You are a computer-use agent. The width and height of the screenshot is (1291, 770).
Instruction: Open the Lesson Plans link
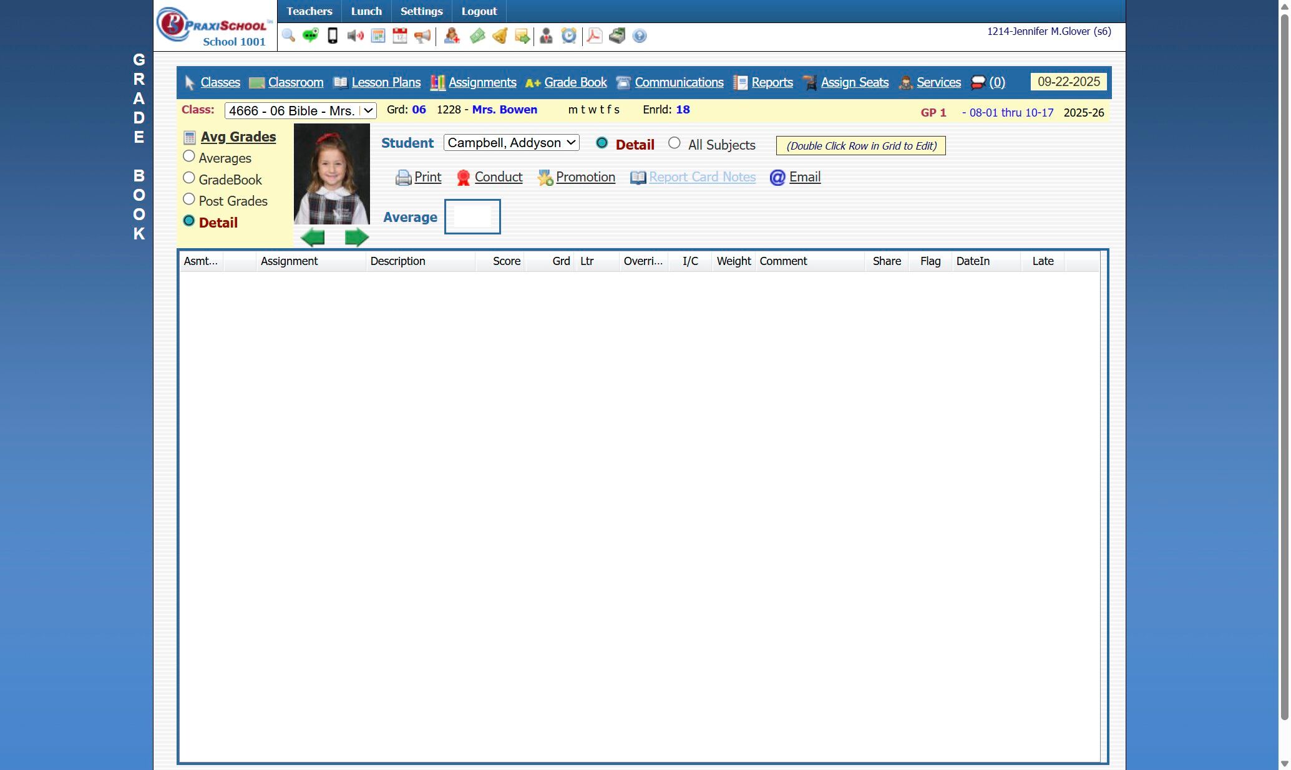pos(386,82)
